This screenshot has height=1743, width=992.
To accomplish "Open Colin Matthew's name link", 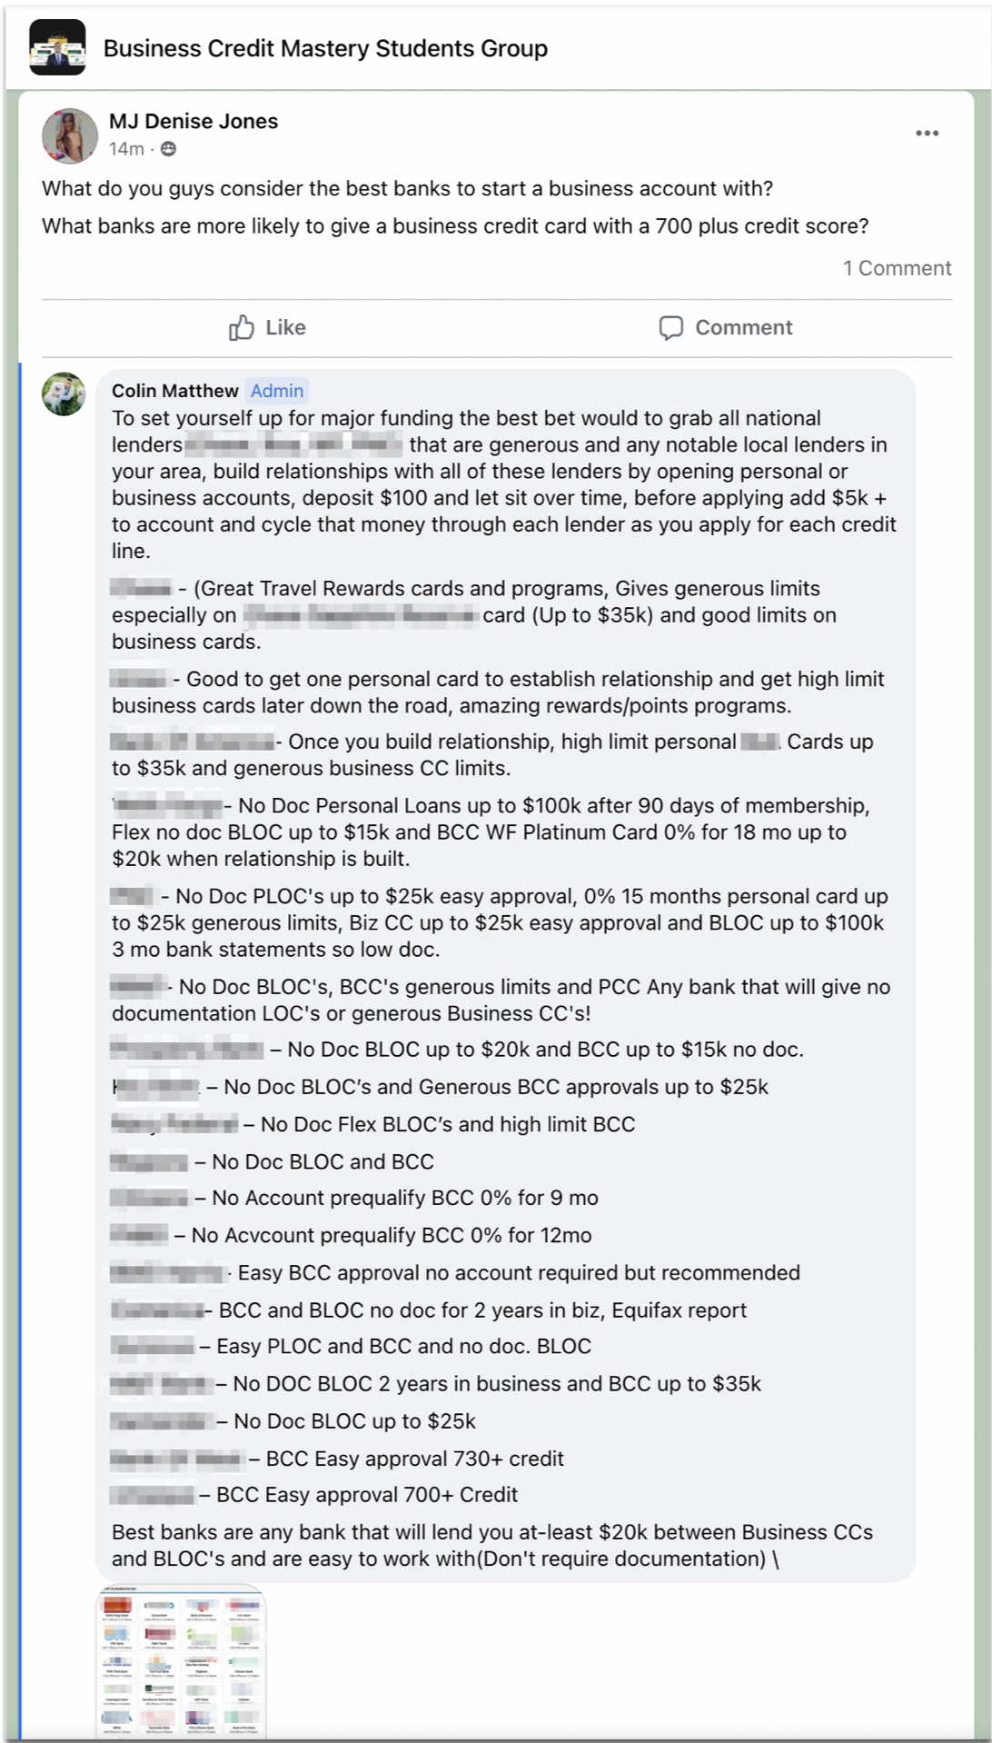I will point(174,391).
